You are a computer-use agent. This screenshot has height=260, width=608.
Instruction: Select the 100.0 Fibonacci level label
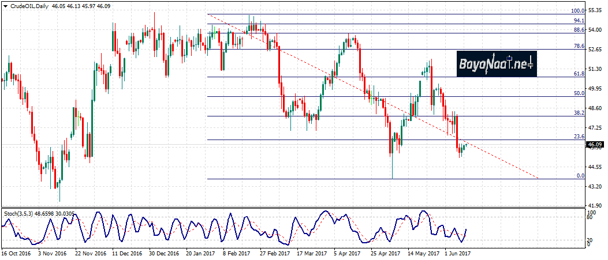point(577,10)
